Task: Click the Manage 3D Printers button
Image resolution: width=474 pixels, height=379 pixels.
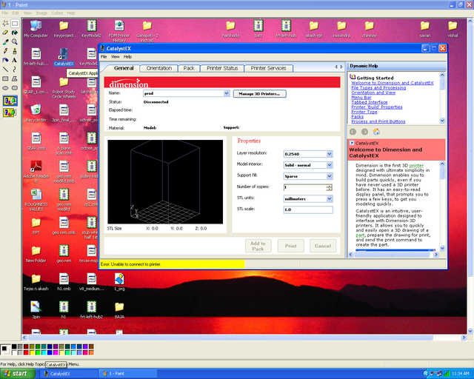Action: (260, 94)
